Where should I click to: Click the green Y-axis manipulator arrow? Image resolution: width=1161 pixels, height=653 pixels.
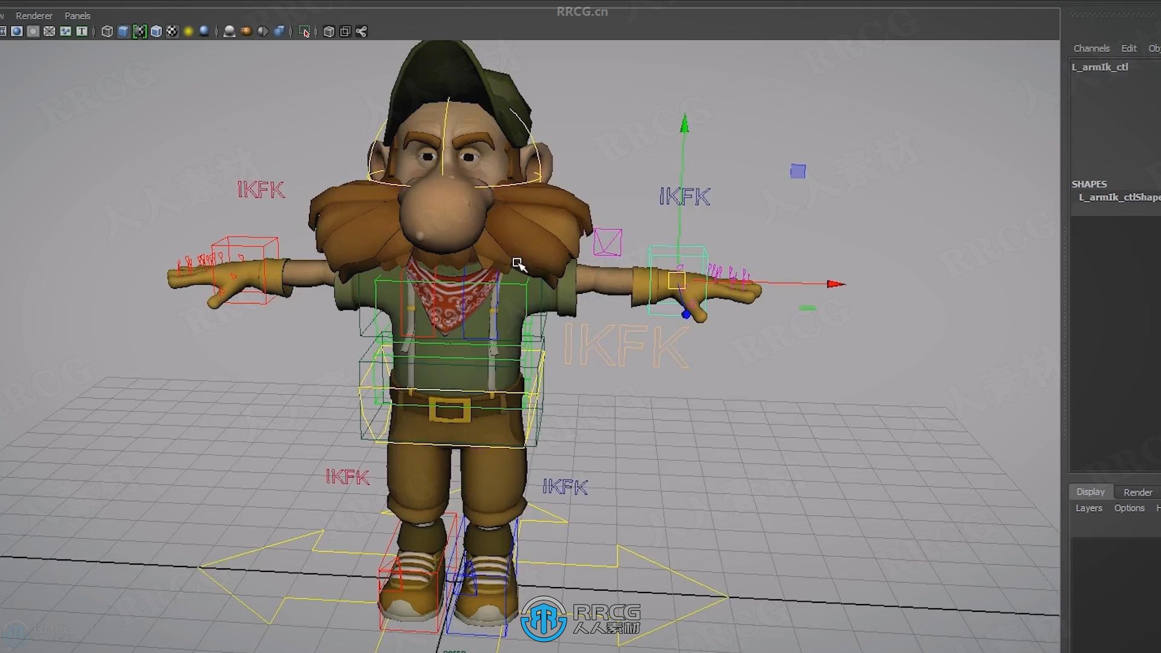[684, 123]
